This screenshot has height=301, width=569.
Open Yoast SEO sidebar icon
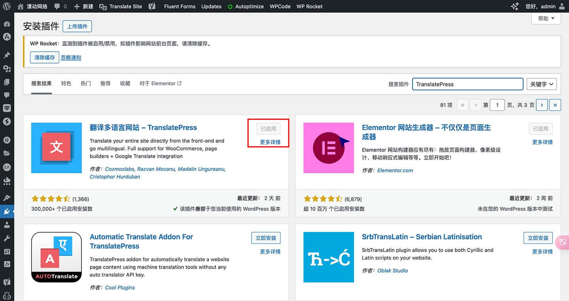(7, 282)
